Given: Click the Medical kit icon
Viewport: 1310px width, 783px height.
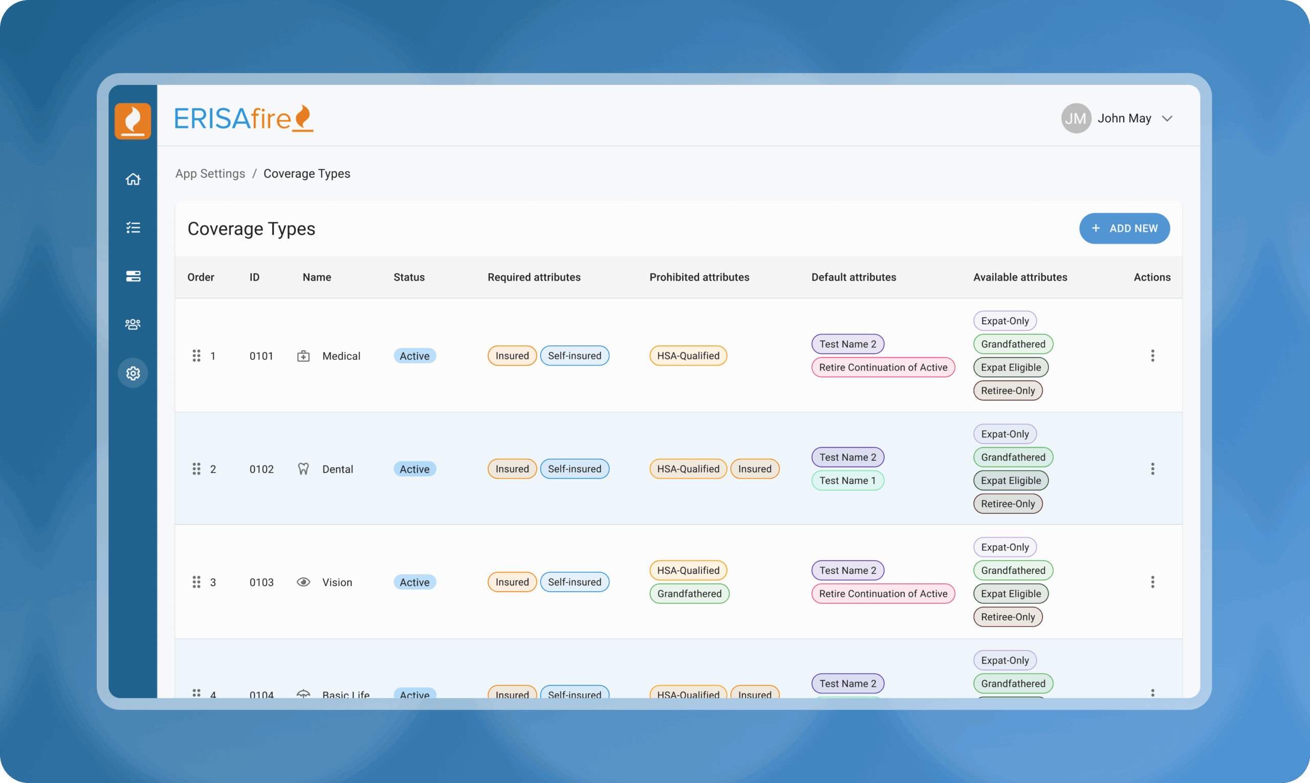Looking at the screenshot, I should [x=303, y=356].
